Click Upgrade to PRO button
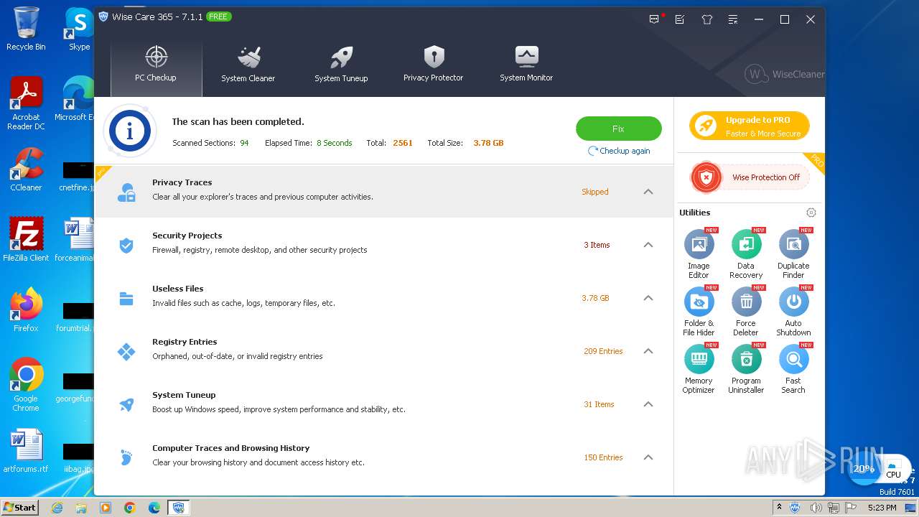The width and height of the screenshot is (919, 517). click(x=750, y=126)
